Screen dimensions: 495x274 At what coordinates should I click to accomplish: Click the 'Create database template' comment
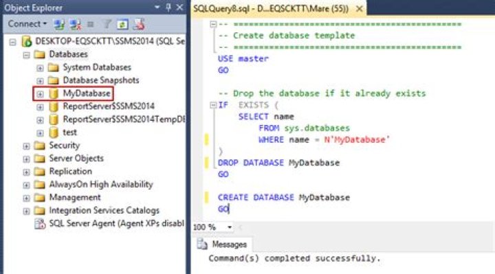[287, 36]
